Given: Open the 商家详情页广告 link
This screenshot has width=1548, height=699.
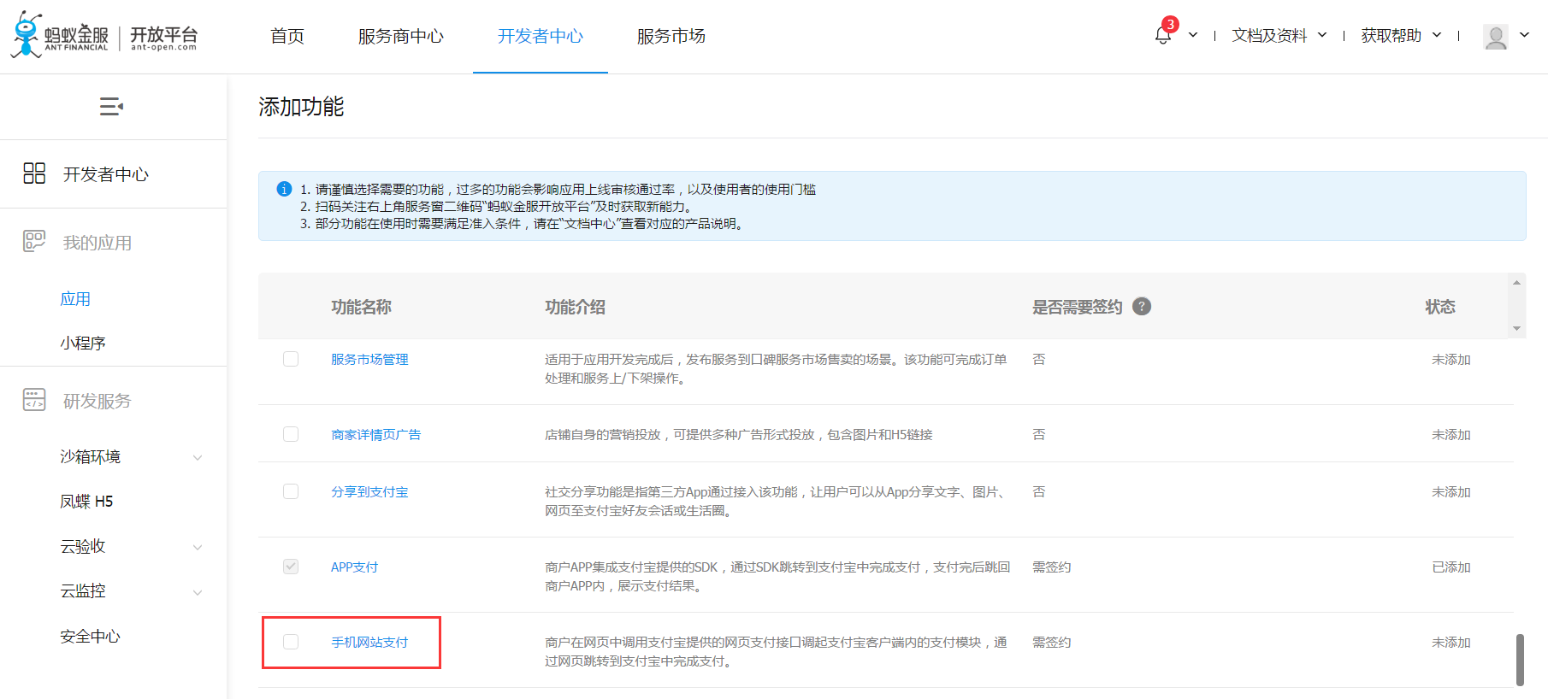Looking at the screenshot, I should point(376,434).
